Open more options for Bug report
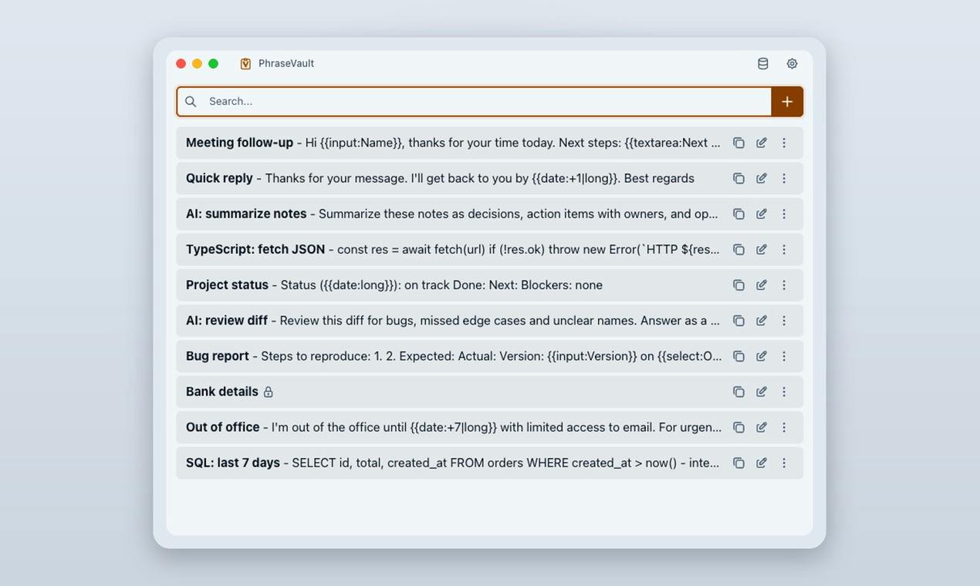980x586 pixels. (x=784, y=356)
